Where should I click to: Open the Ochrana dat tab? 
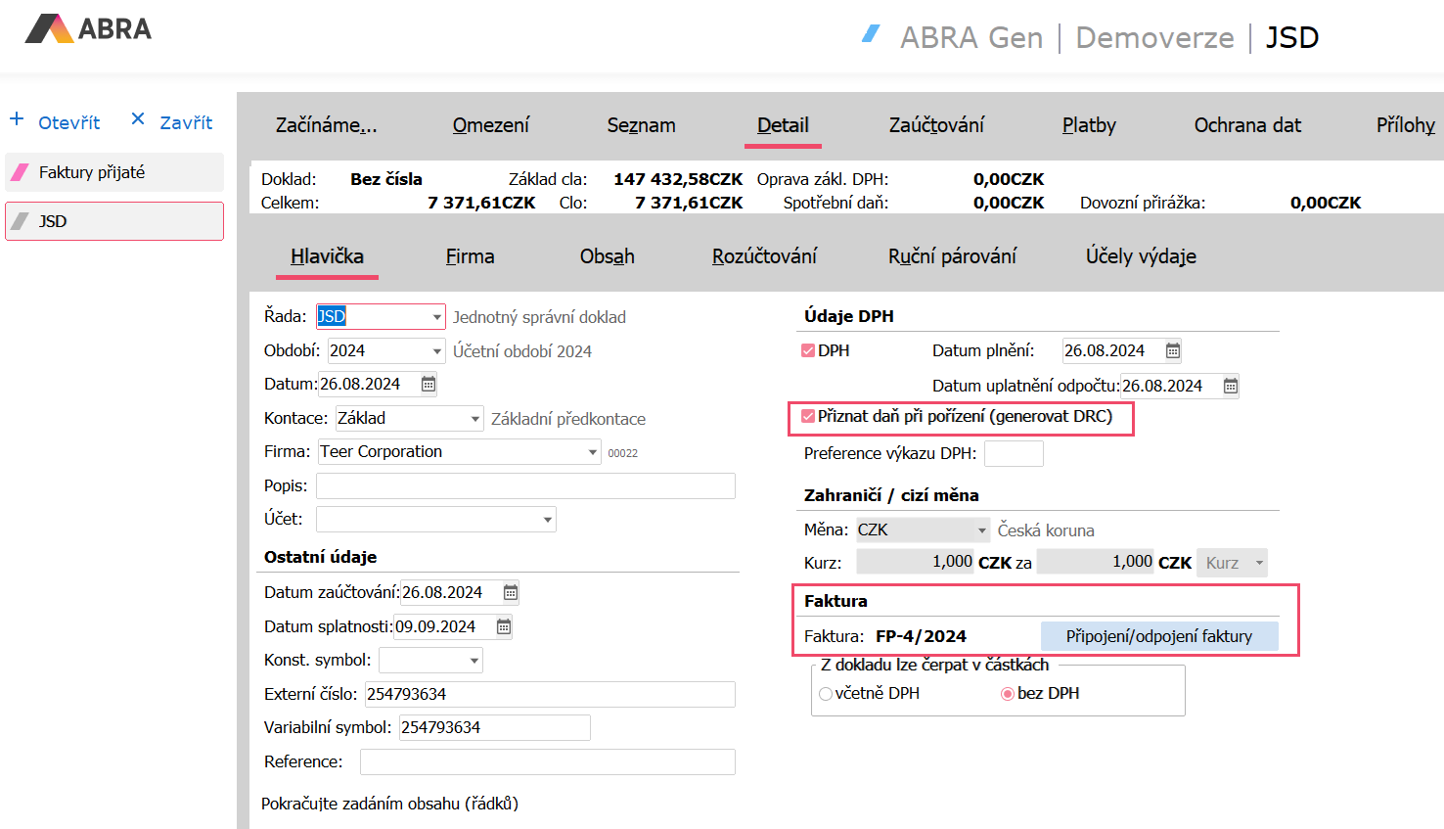[1247, 125]
